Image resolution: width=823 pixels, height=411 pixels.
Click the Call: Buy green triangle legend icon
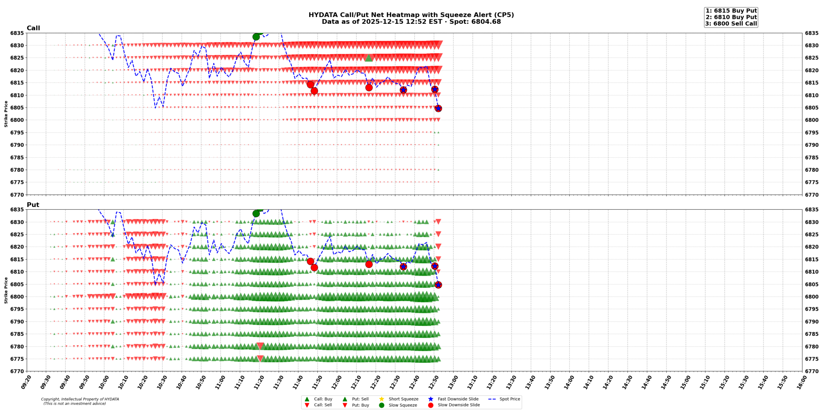(307, 399)
